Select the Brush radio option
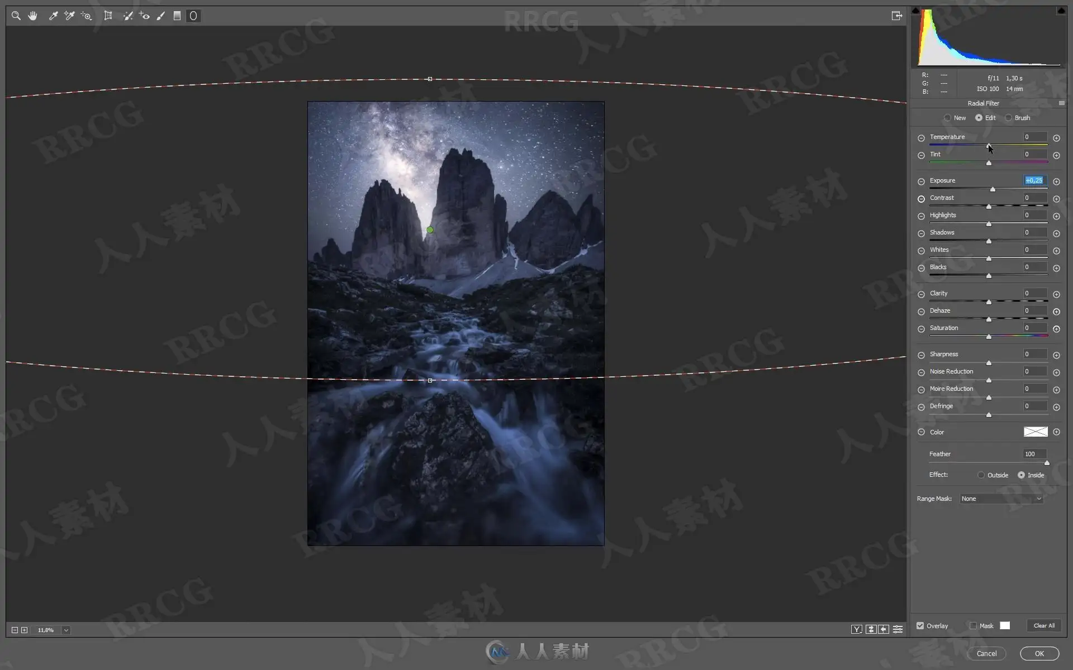The height and width of the screenshot is (670, 1073). (x=1008, y=118)
